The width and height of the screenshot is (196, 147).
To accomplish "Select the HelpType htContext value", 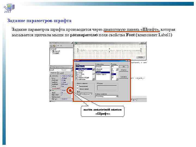I will click(64, 99).
